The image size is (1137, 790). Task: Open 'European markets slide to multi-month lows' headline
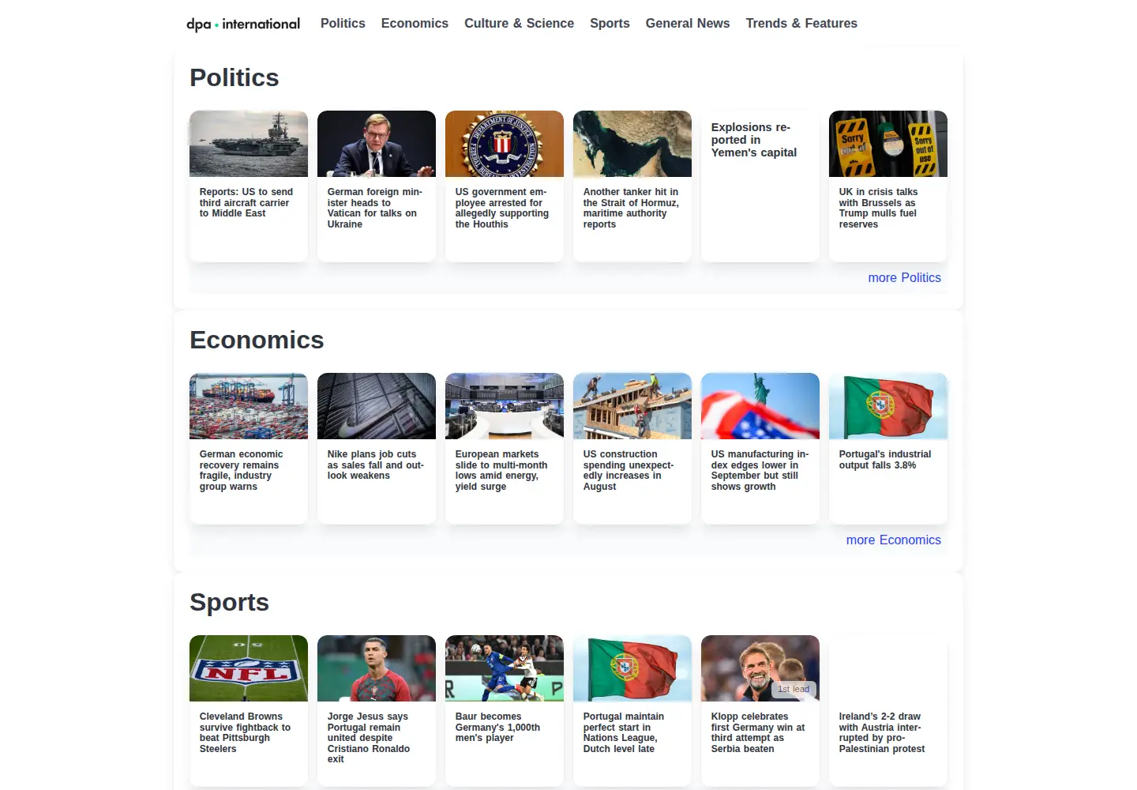(501, 470)
